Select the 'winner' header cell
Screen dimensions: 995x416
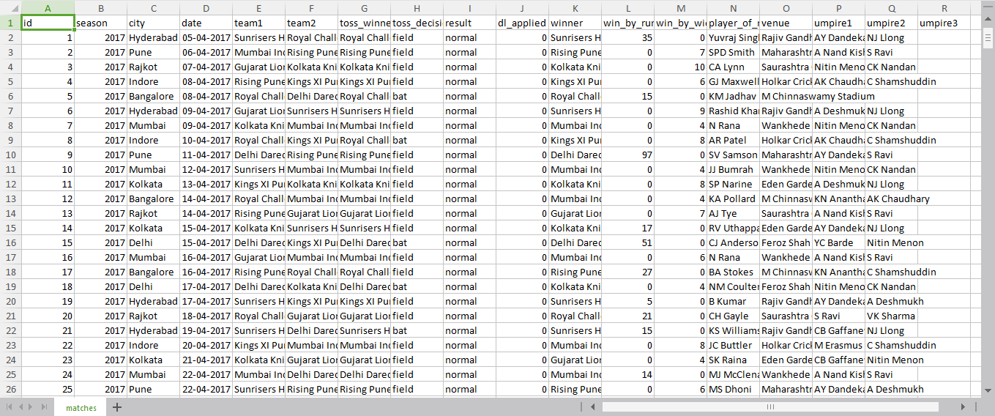[x=575, y=23]
